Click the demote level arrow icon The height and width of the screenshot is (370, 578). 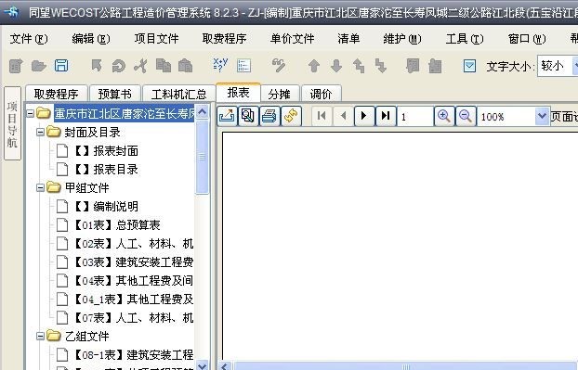point(380,66)
